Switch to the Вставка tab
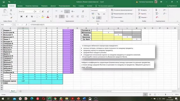Image resolution: width=180 pixels, height=101 pixels. (x=20, y=6)
